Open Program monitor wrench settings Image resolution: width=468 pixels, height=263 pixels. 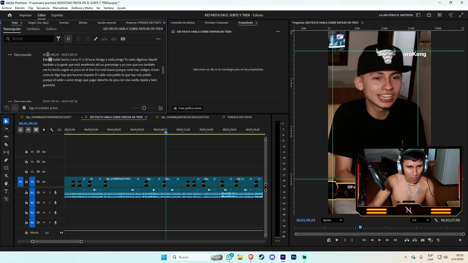tap(436, 220)
